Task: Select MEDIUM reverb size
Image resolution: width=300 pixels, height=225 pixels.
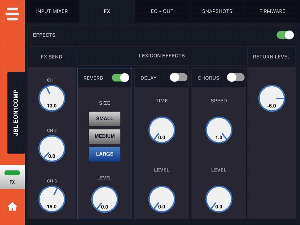Action: 104,136
